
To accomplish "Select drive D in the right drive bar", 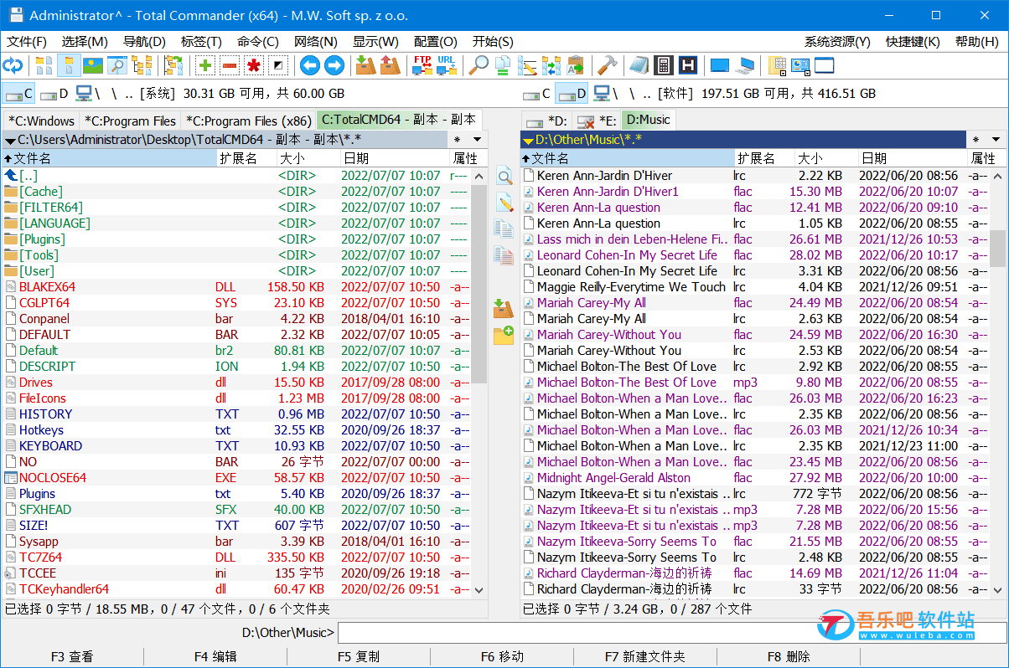I will pos(572,94).
